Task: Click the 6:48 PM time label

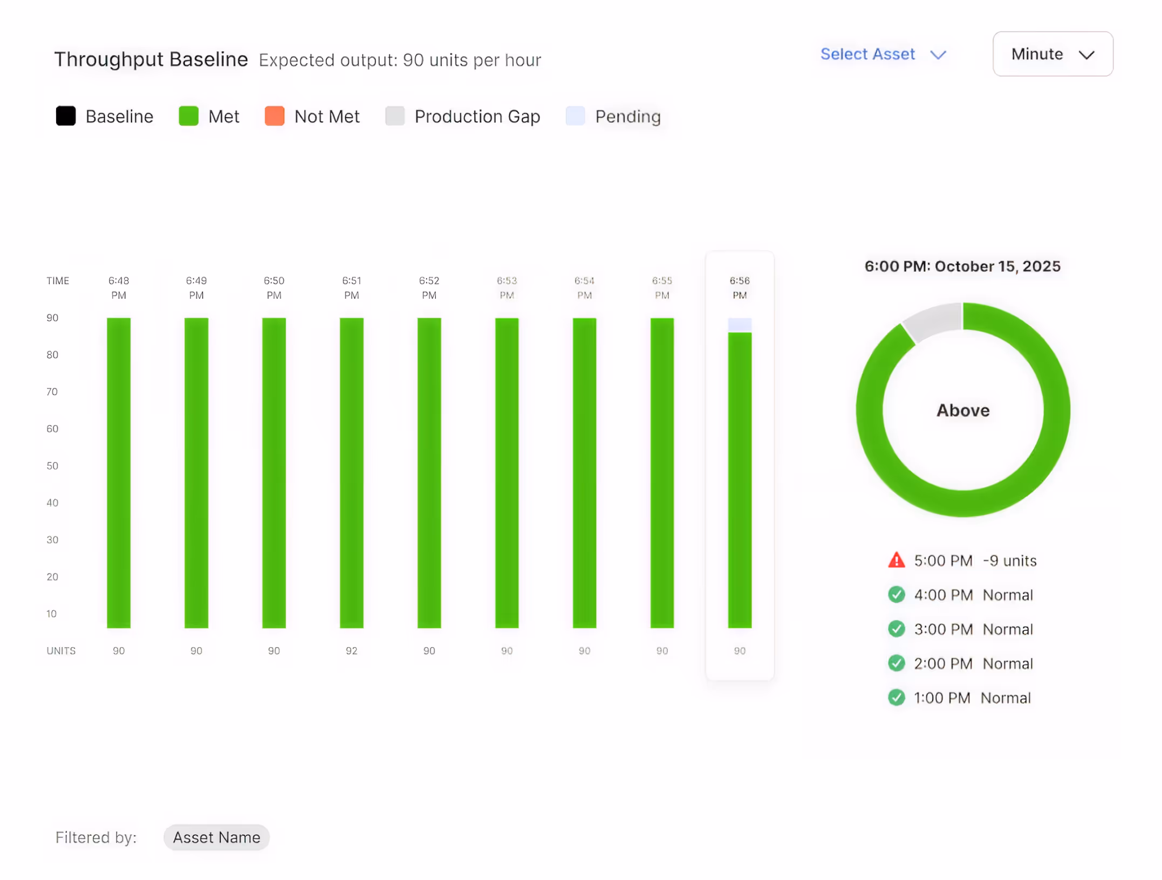Action: tap(119, 287)
